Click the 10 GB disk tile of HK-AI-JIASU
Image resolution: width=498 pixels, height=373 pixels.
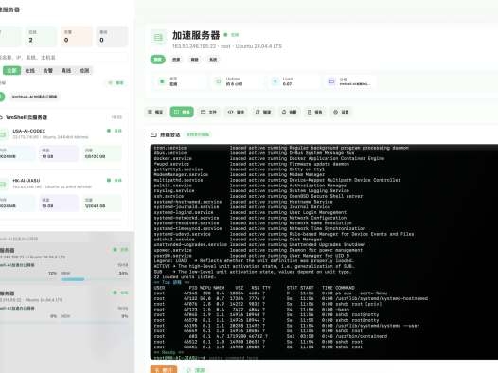point(59,203)
